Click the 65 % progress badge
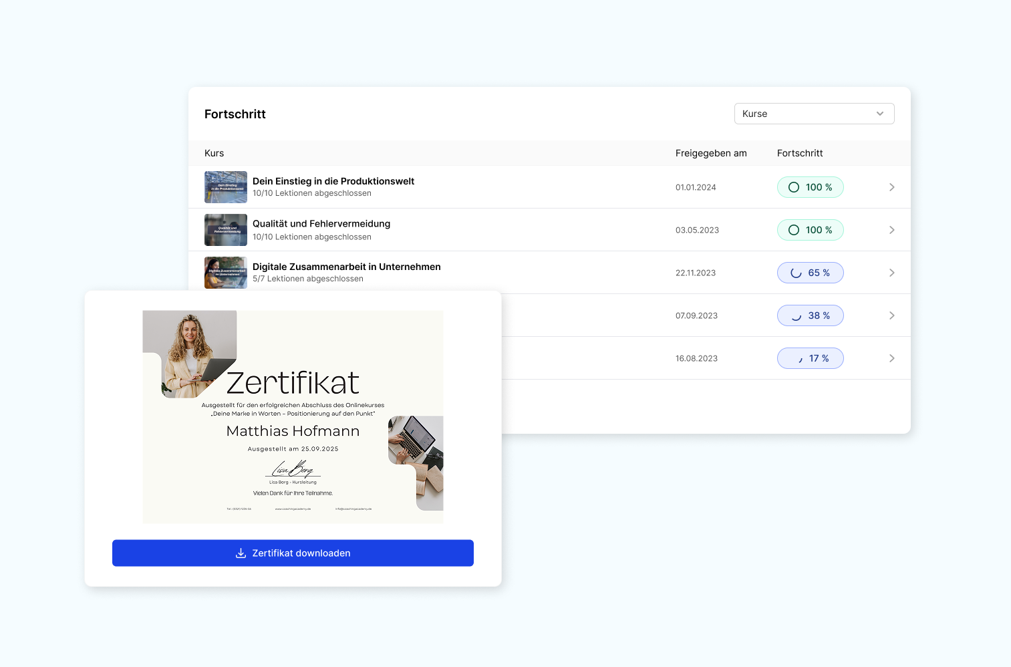The width and height of the screenshot is (1011, 667). (x=810, y=273)
